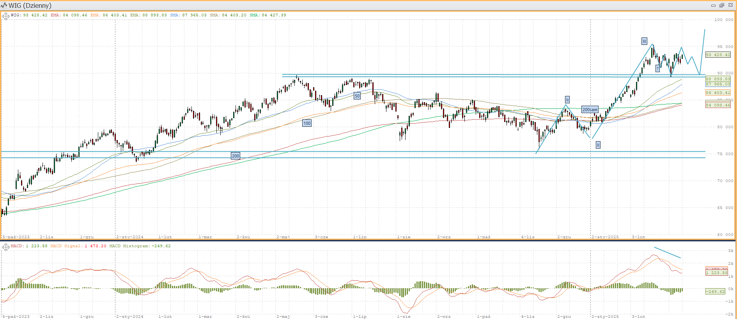This screenshot has width=737, height=319.
Task: Select the question mark annotation label
Action: [x=657, y=69]
